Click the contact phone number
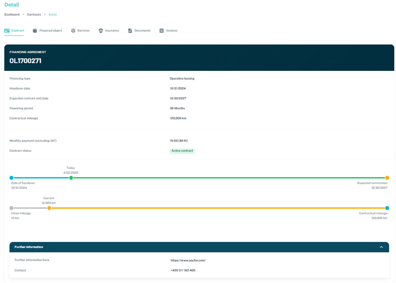 183,270
